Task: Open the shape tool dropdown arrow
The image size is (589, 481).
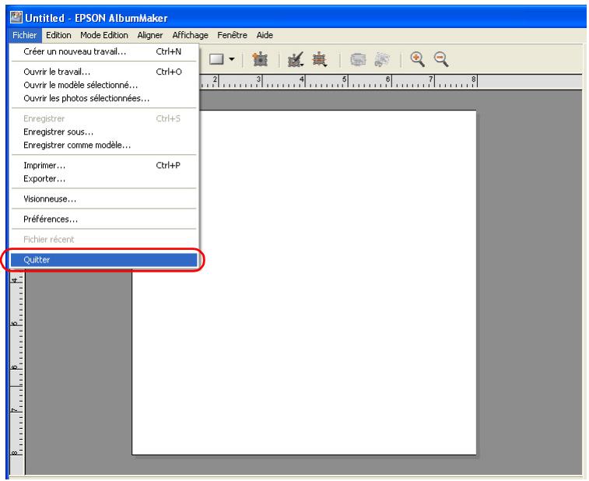Action: coord(232,59)
